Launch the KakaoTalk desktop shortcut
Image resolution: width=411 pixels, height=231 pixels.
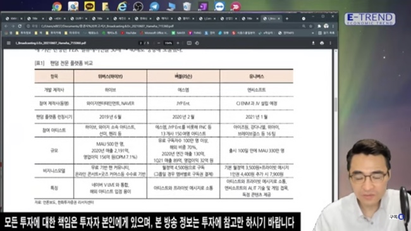89,6
